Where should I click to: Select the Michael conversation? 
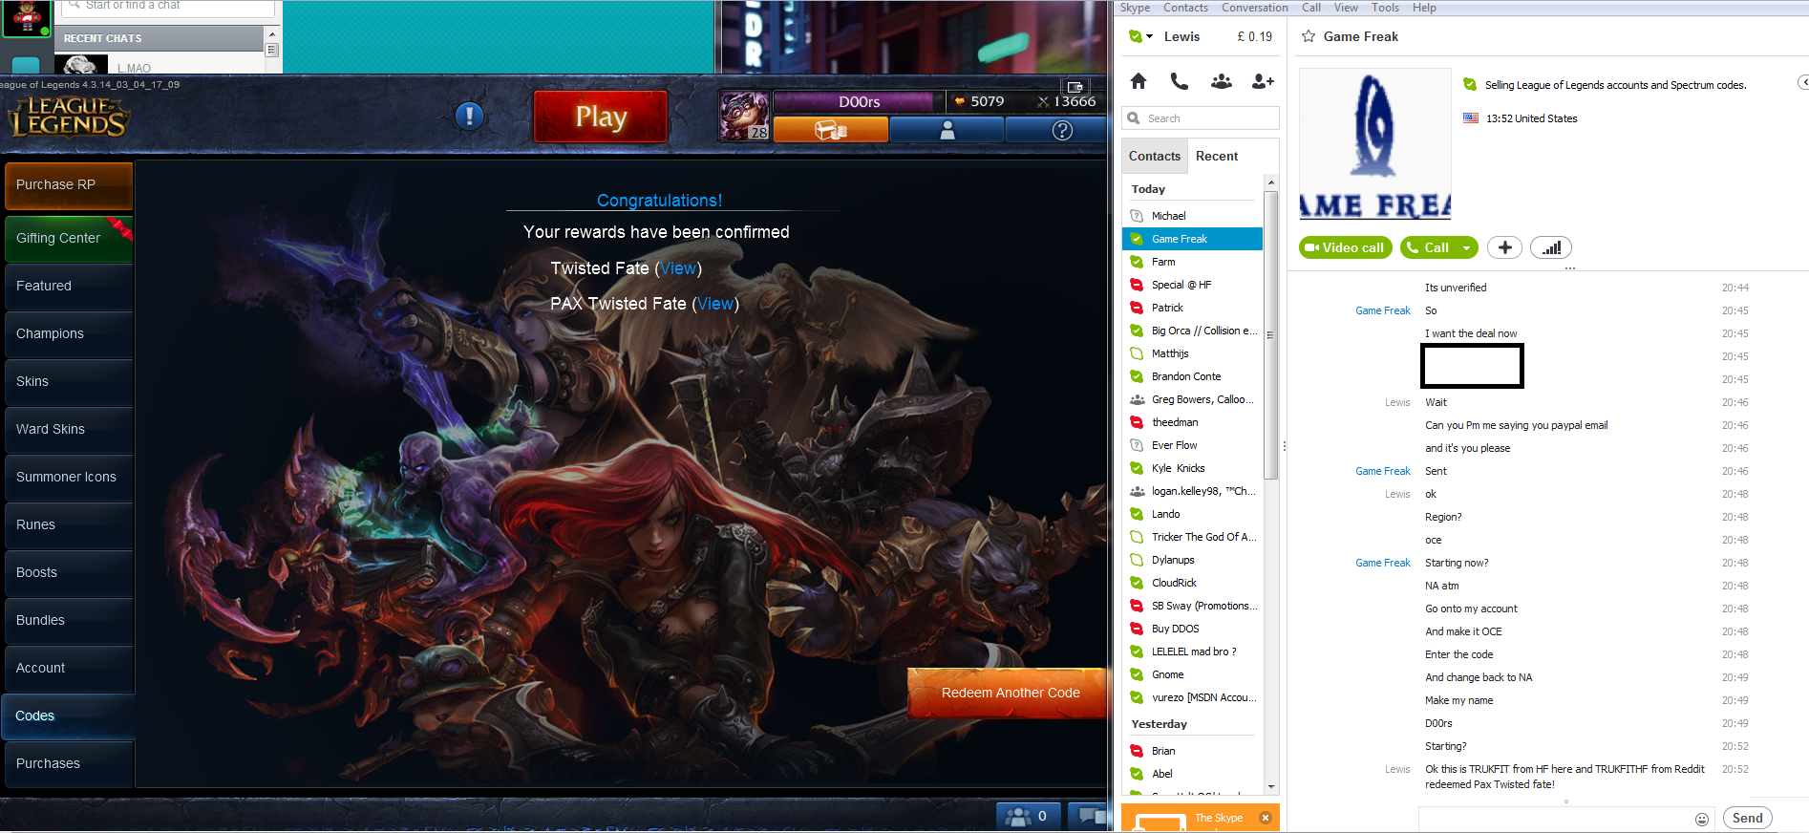click(x=1192, y=216)
